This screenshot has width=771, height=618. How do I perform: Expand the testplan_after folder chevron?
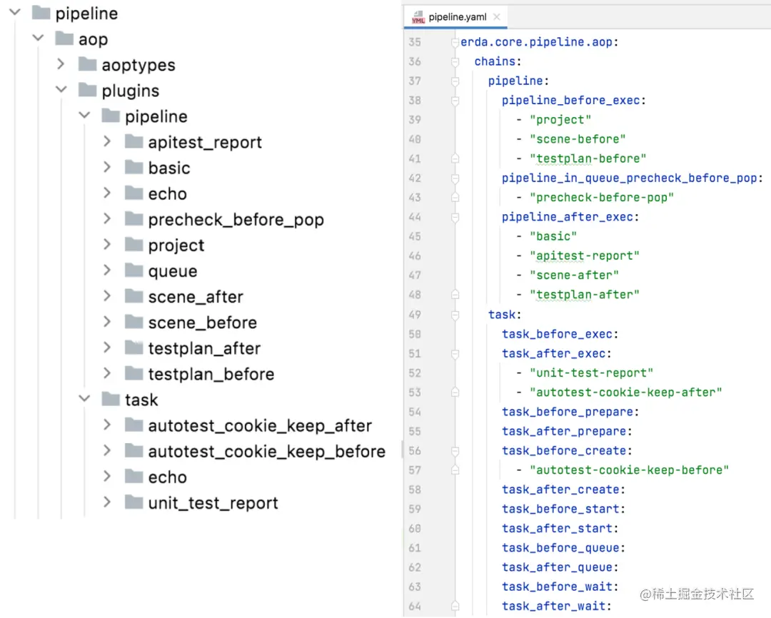107,347
